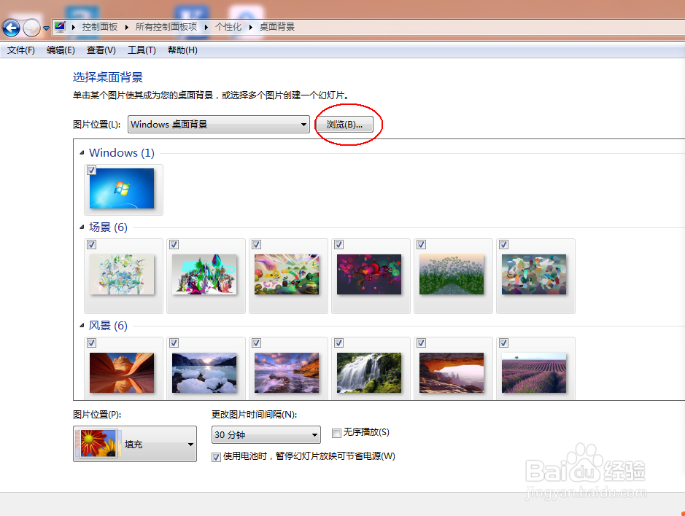Click 个性化 in the breadcrumb
Image resolution: width=685 pixels, height=516 pixels.
tap(228, 27)
